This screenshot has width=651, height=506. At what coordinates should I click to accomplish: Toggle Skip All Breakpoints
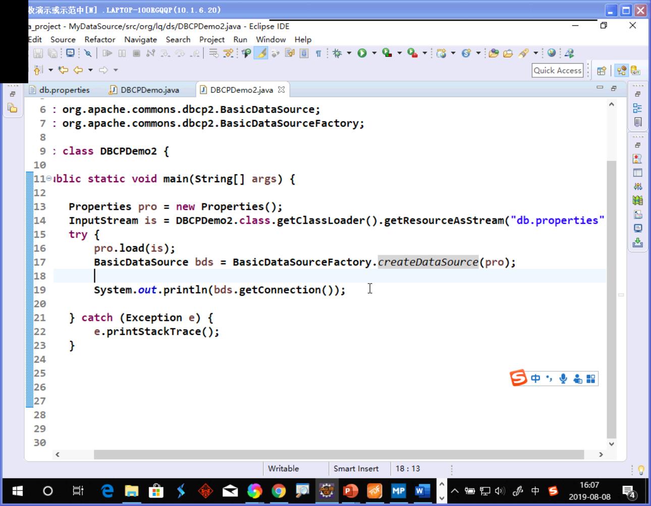[88, 53]
